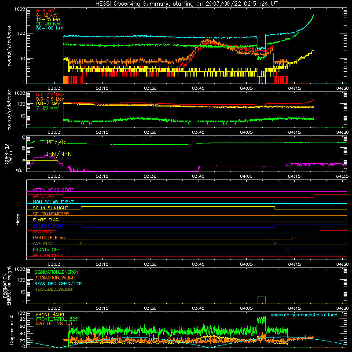Click the '0.1-0.3 MeV' legend label
The width and height of the screenshot is (352, 352).
(x=50, y=95)
